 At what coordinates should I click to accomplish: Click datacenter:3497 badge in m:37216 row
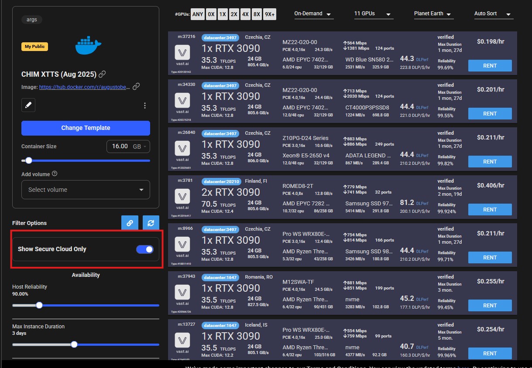pos(220,37)
